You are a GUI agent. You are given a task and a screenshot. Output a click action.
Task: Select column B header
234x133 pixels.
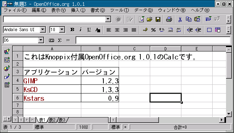[x=100, y=49]
